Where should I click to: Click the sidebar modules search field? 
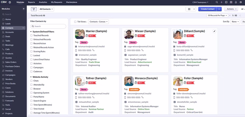(x=13, y=14)
